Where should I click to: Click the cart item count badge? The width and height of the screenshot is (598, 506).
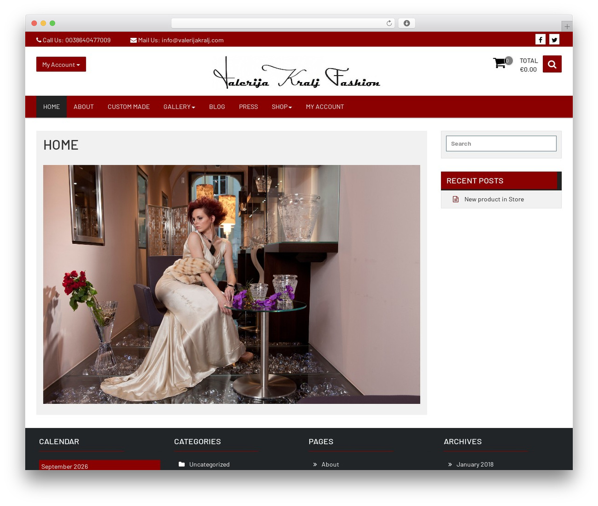508,61
